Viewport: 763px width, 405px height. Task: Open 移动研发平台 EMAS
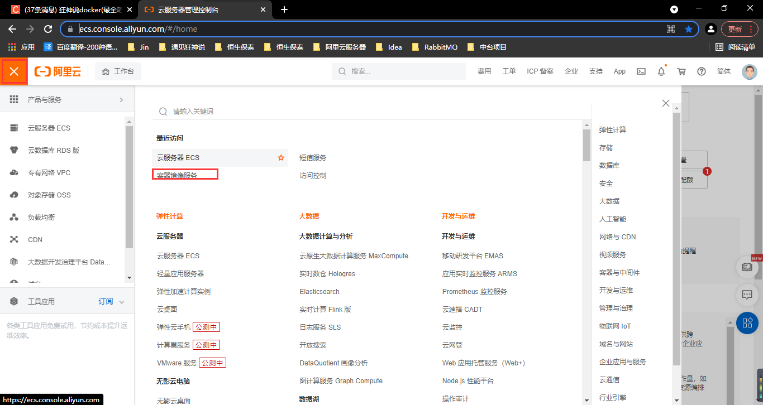[473, 256]
